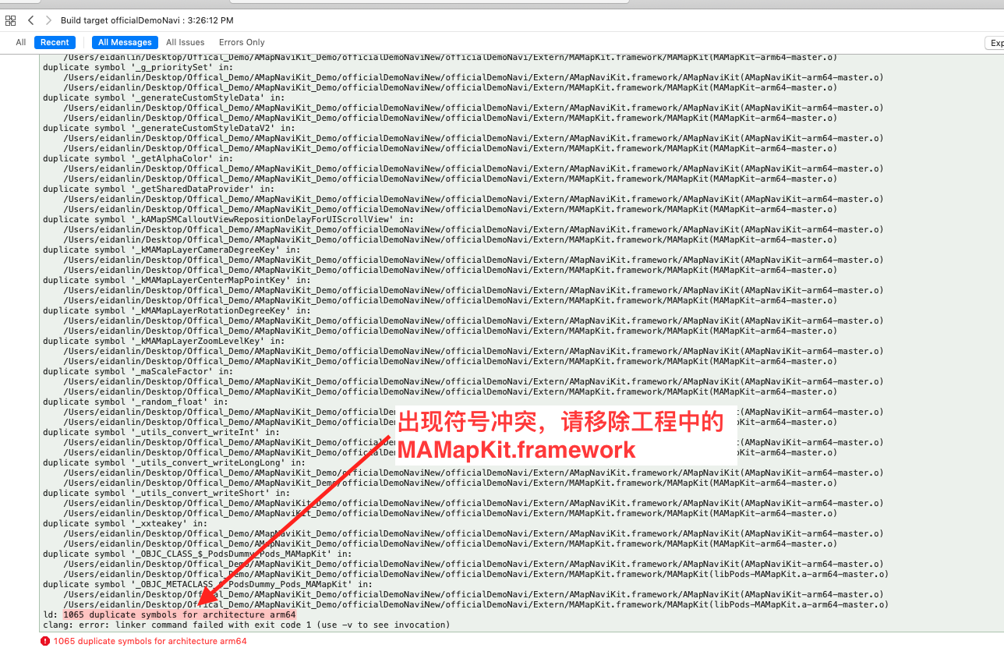This screenshot has width=1004, height=648.
Task: Switch to All Messages view
Action: click(x=125, y=43)
